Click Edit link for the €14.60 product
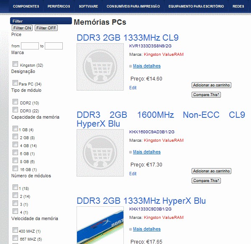The height and width of the screenshot is (244, 251). [133, 88]
